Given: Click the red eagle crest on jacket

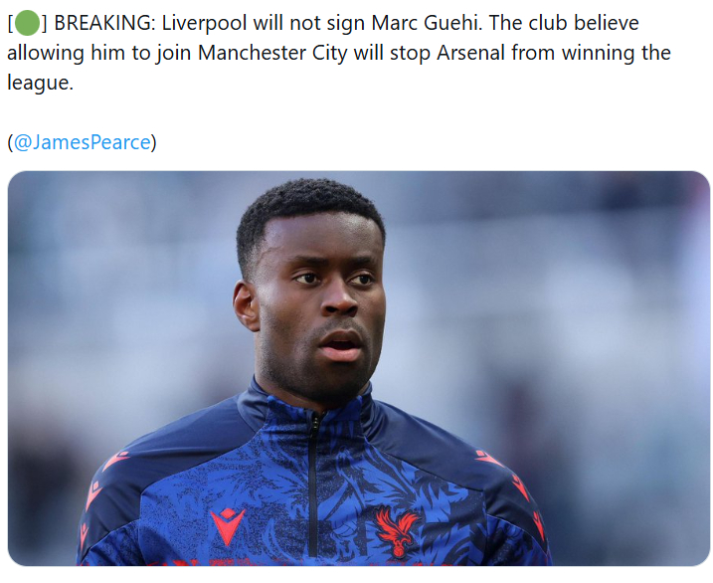Looking at the screenshot, I should tap(397, 530).
